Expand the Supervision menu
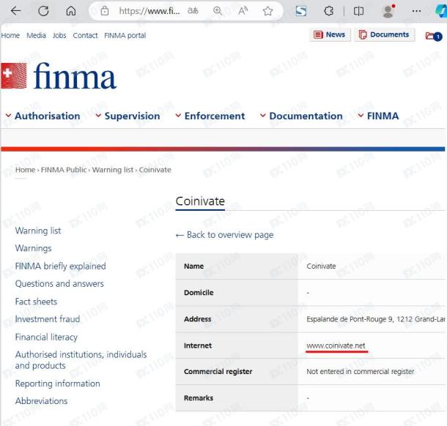Screen dimensions: 447x426 (x=128, y=116)
